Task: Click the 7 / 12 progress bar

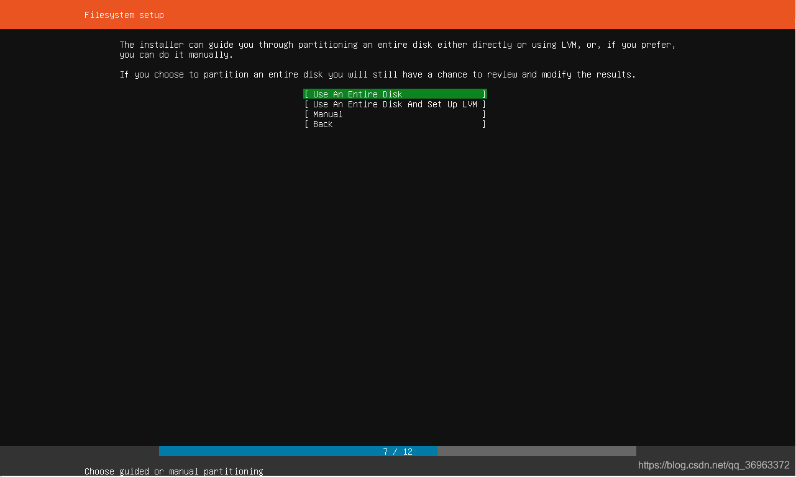Action: [x=398, y=452]
